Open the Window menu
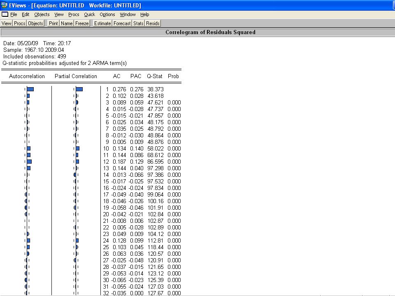 click(x=128, y=15)
